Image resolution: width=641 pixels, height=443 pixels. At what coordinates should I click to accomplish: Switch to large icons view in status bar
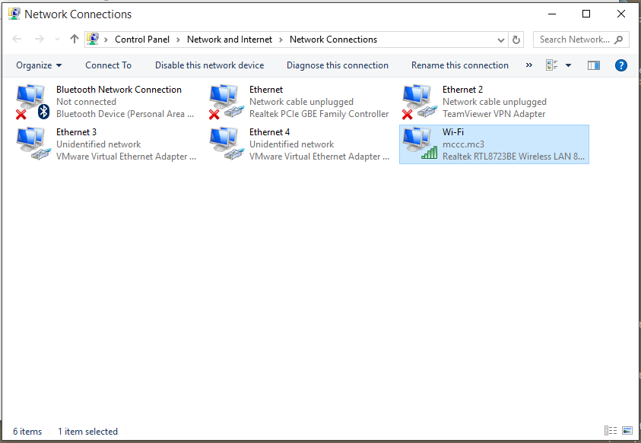[x=627, y=431]
